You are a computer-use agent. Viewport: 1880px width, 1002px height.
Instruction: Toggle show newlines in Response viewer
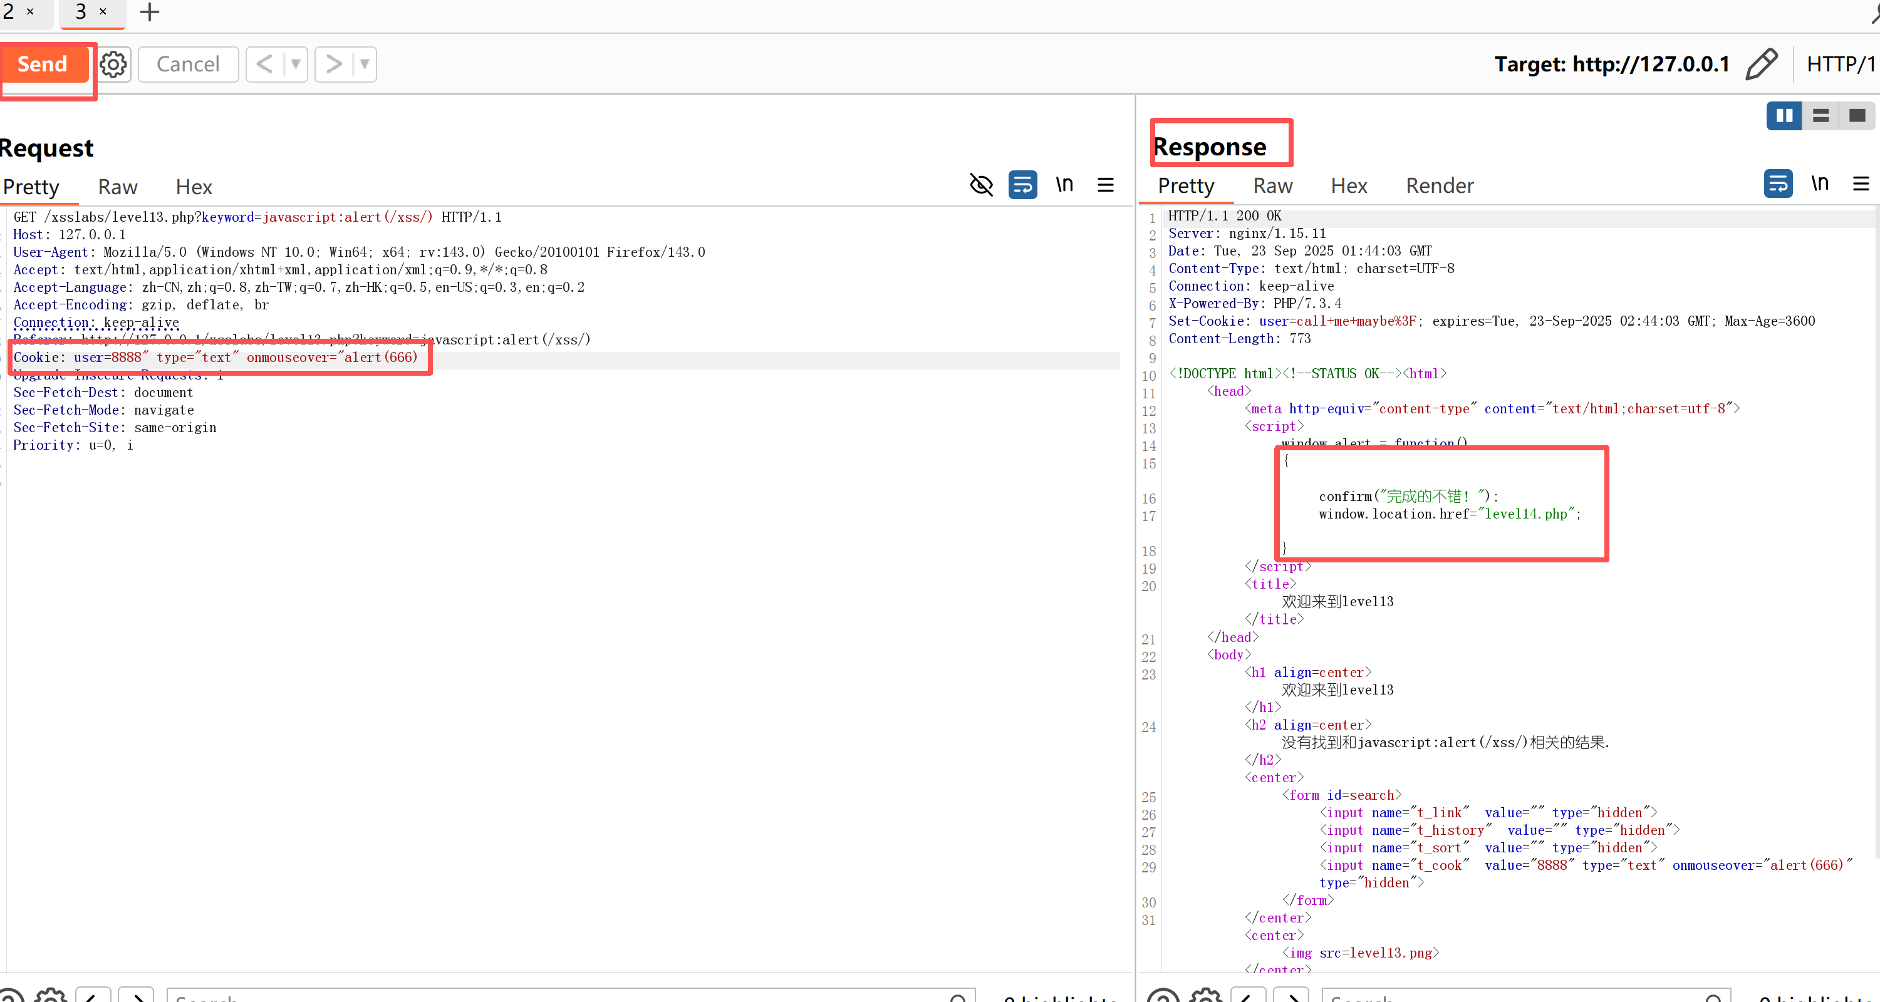pos(1820,183)
